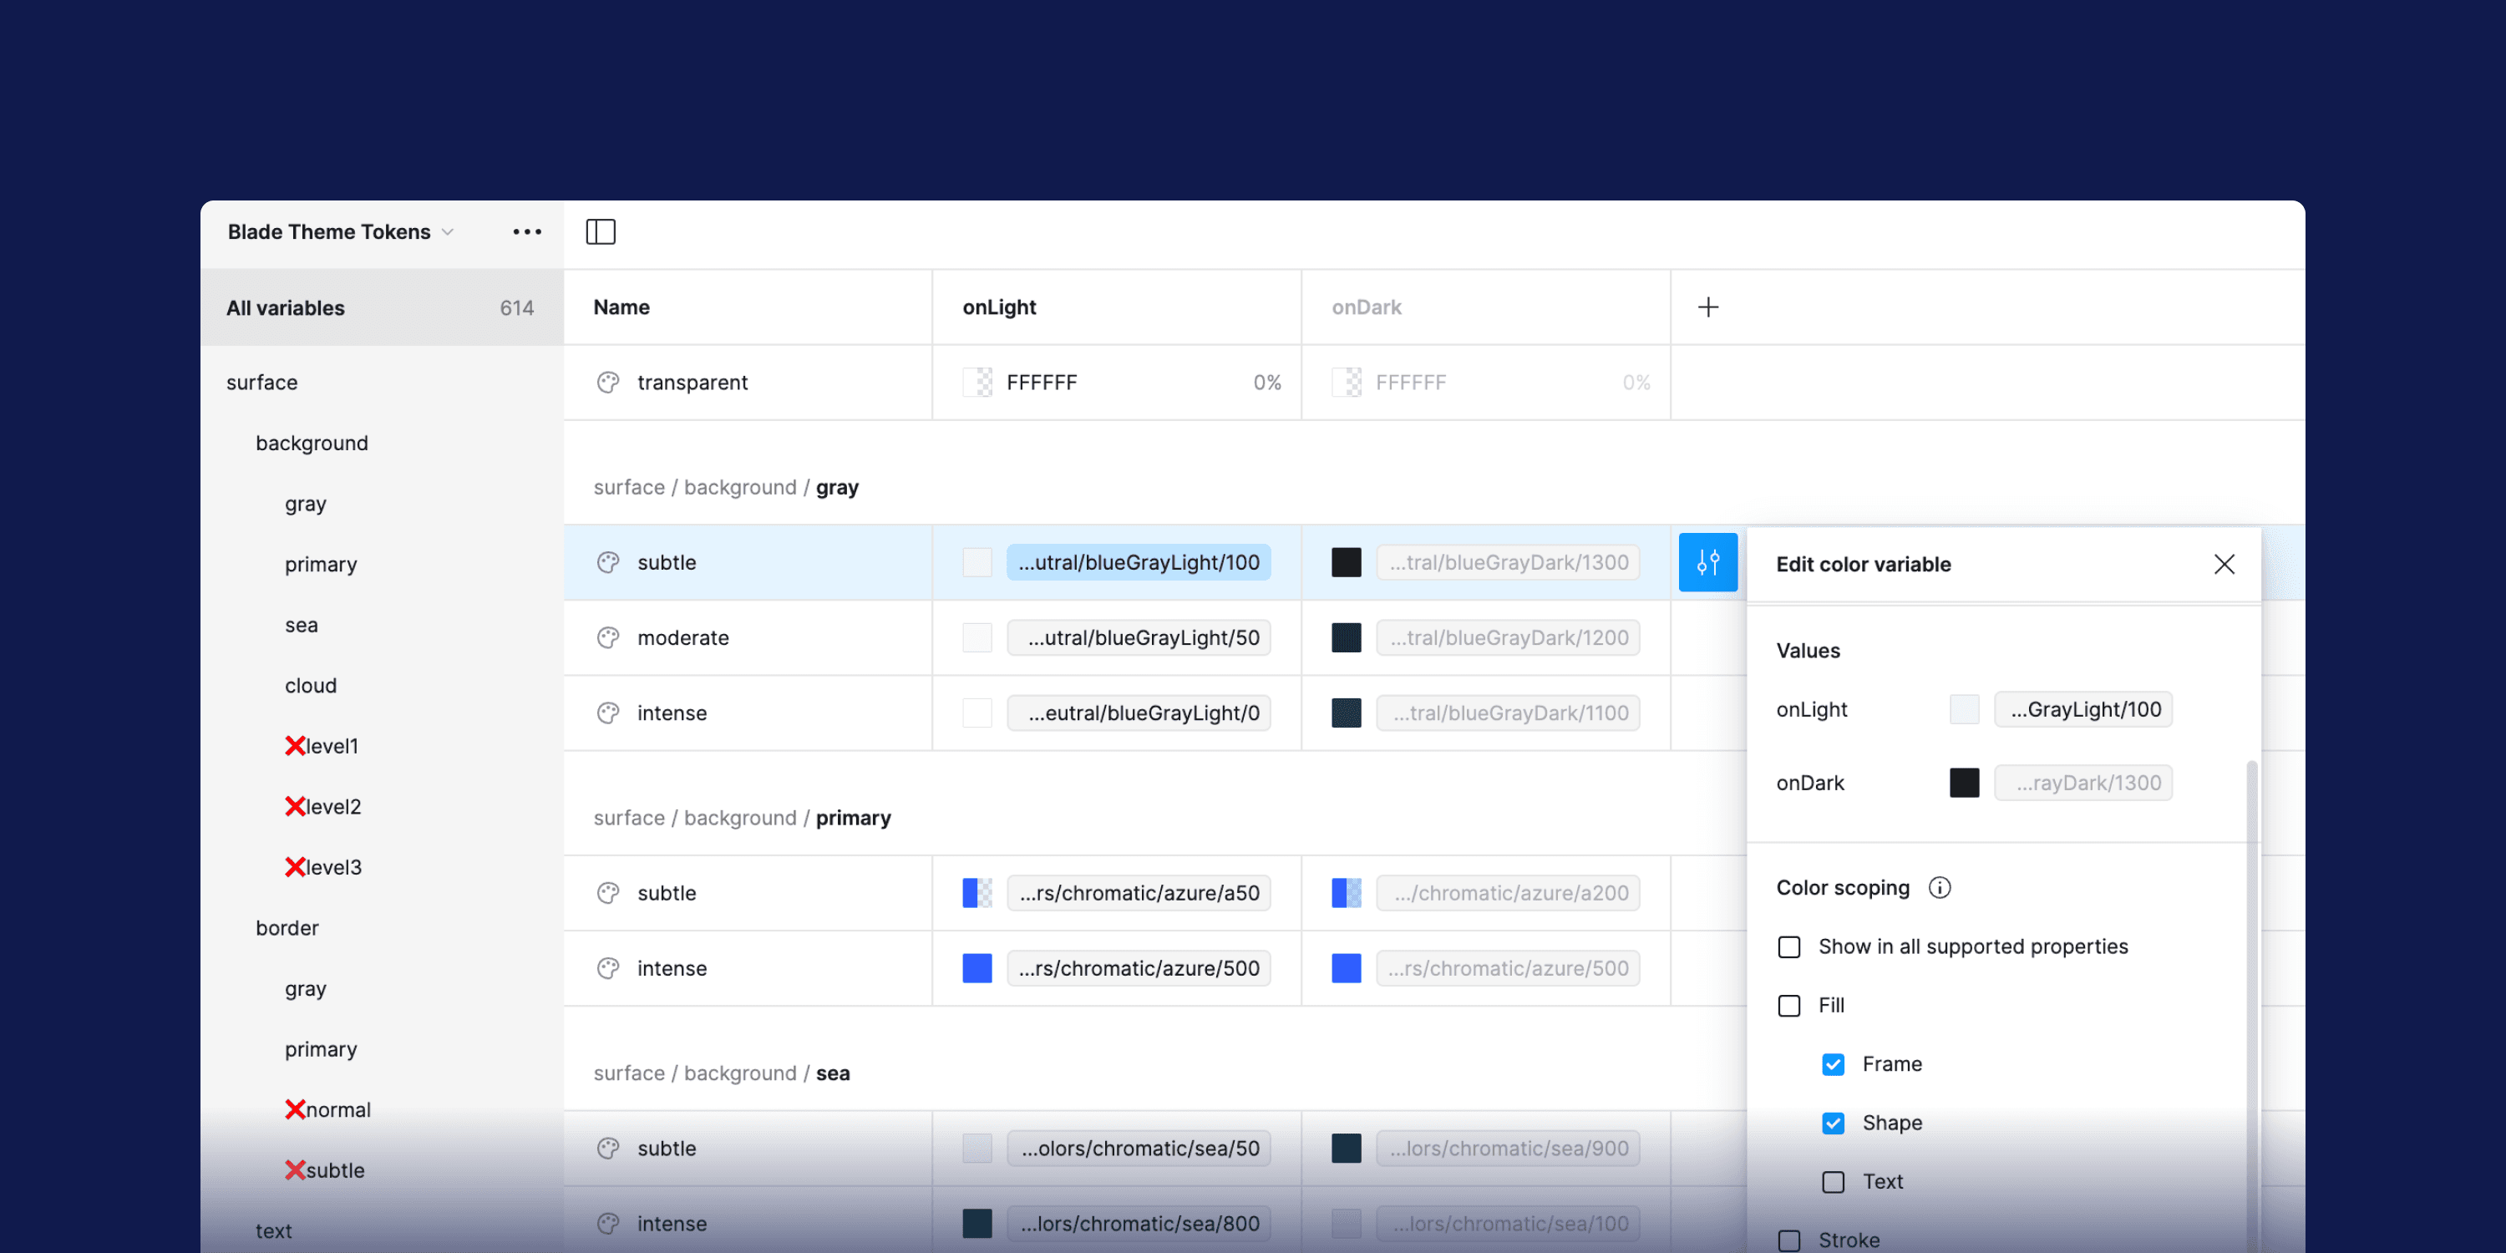Select the cloud group in sidebar
Image resolution: width=2506 pixels, height=1253 pixels.
(x=311, y=686)
